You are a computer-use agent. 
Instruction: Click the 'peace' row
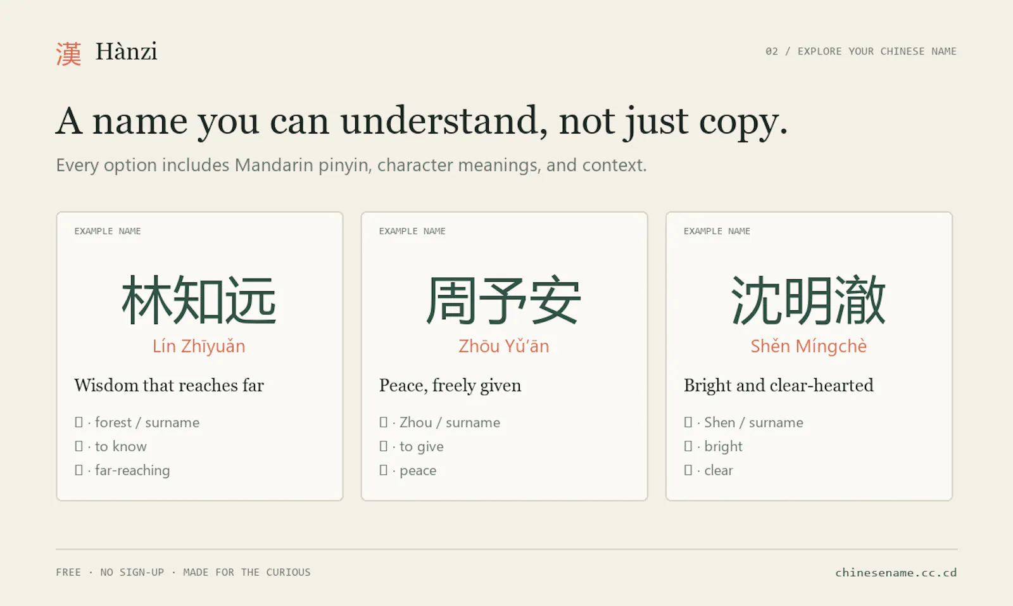408,470
